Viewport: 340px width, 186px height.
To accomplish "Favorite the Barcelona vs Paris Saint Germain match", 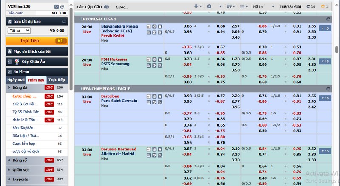I will click(x=160, y=96).
